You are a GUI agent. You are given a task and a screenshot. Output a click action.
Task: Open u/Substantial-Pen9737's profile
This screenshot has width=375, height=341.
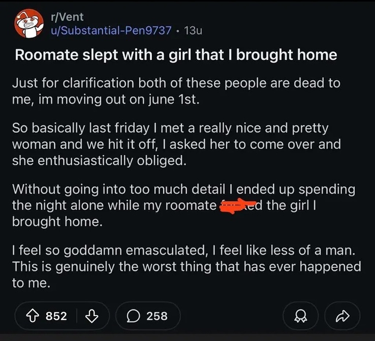[x=111, y=30]
